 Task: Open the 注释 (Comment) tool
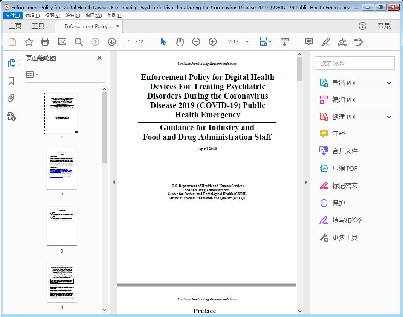pyautogui.click(x=338, y=134)
